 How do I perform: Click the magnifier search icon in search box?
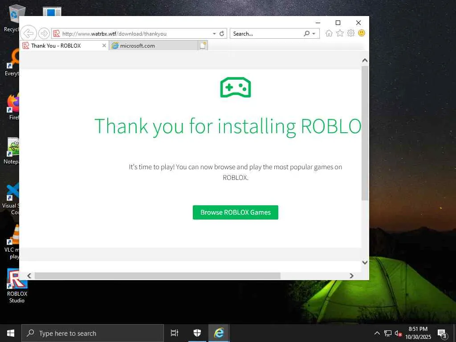(306, 33)
